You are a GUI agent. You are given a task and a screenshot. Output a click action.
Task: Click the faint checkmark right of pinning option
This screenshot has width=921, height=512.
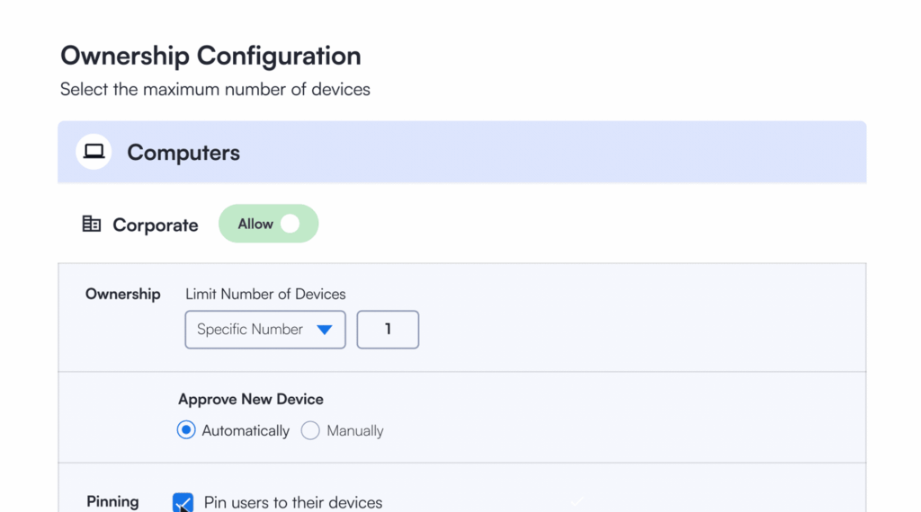(577, 501)
